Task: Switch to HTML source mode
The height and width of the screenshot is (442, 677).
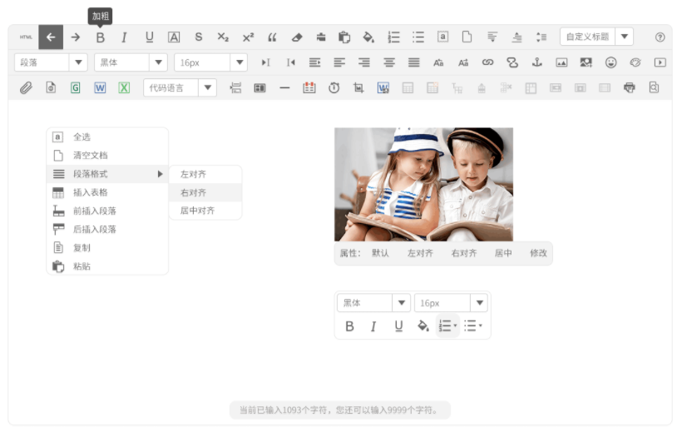Action: [26, 37]
